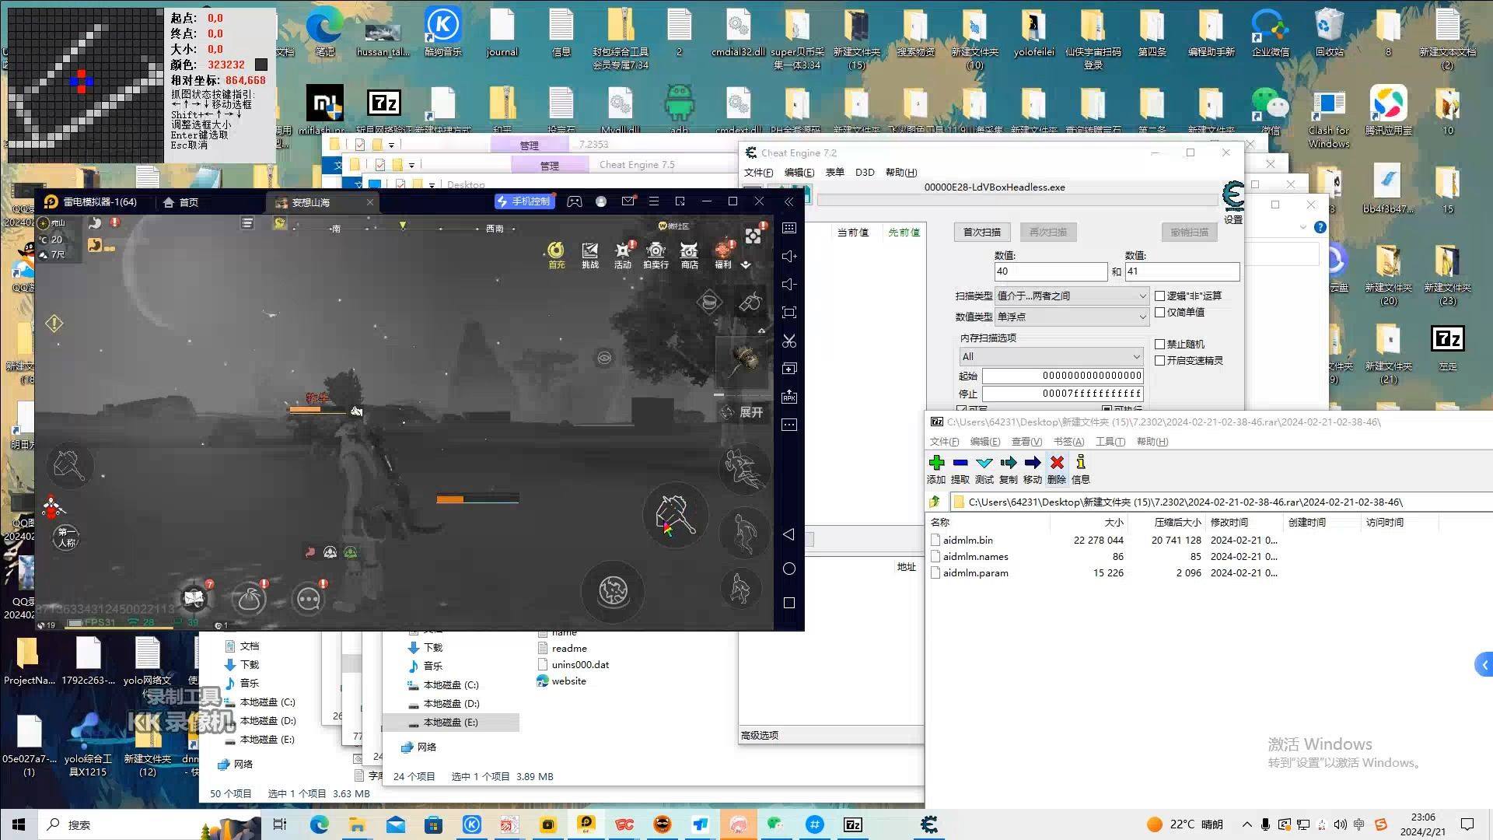
Task: Click Test (测试) icon in 7-Zip toolbar
Action: pyautogui.click(x=984, y=463)
